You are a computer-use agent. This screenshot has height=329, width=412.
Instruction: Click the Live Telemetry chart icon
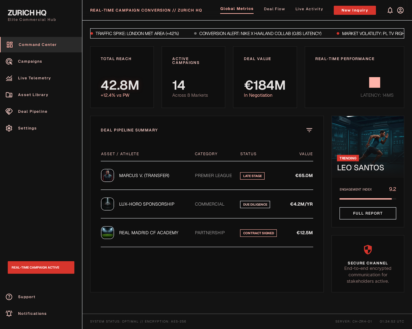pos(9,78)
